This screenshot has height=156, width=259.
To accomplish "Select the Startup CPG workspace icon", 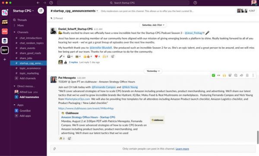I will (x=5, y=50).
